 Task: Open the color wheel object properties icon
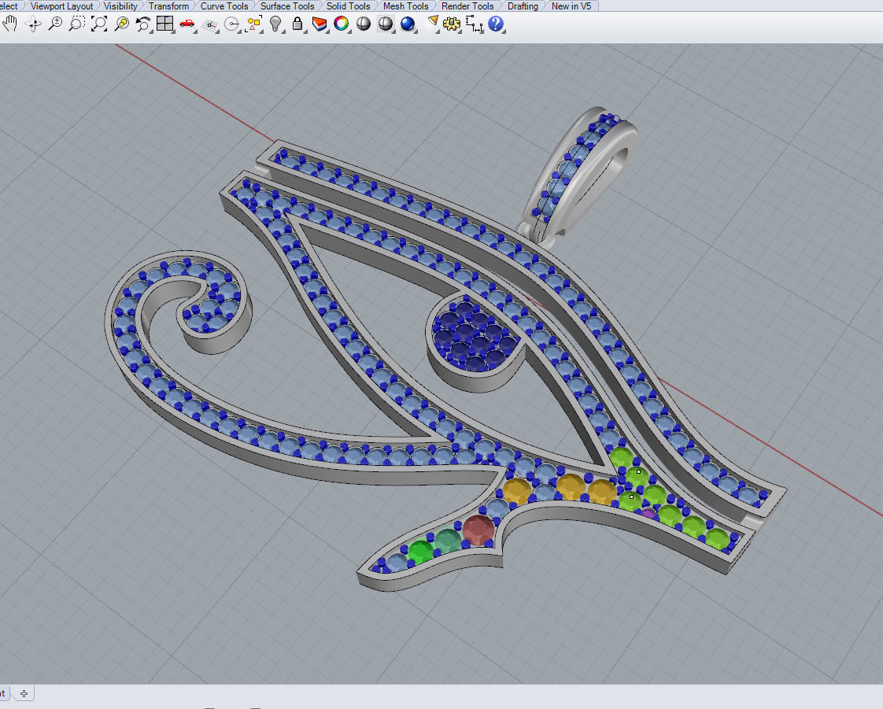coord(342,24)
